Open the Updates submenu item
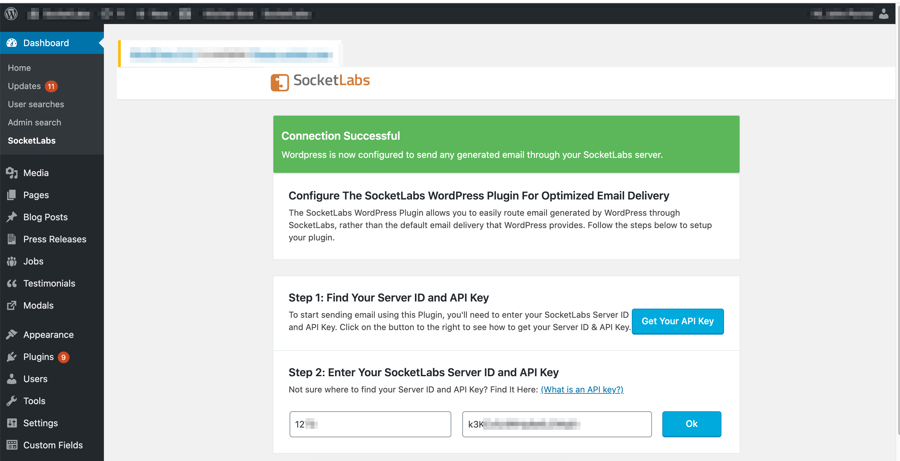Screen dimensions: 900x461 tap(24, 86)
